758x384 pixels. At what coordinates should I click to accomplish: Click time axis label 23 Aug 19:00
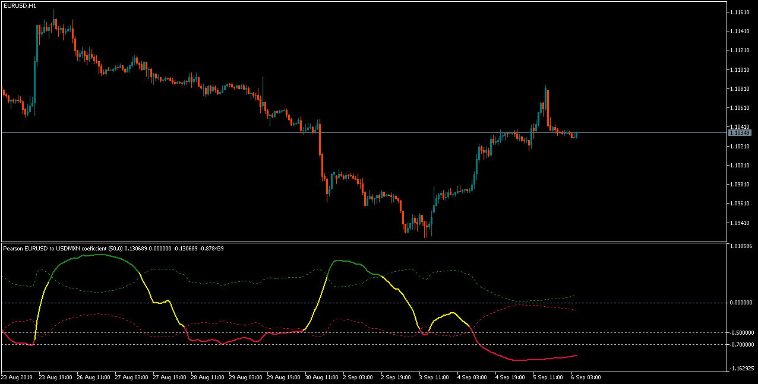(x=56, y=377)
